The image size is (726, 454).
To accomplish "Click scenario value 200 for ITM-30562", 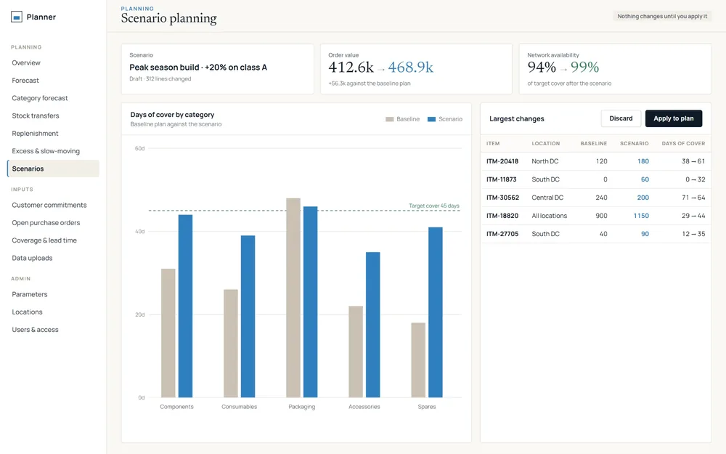I will coord(643,198).
